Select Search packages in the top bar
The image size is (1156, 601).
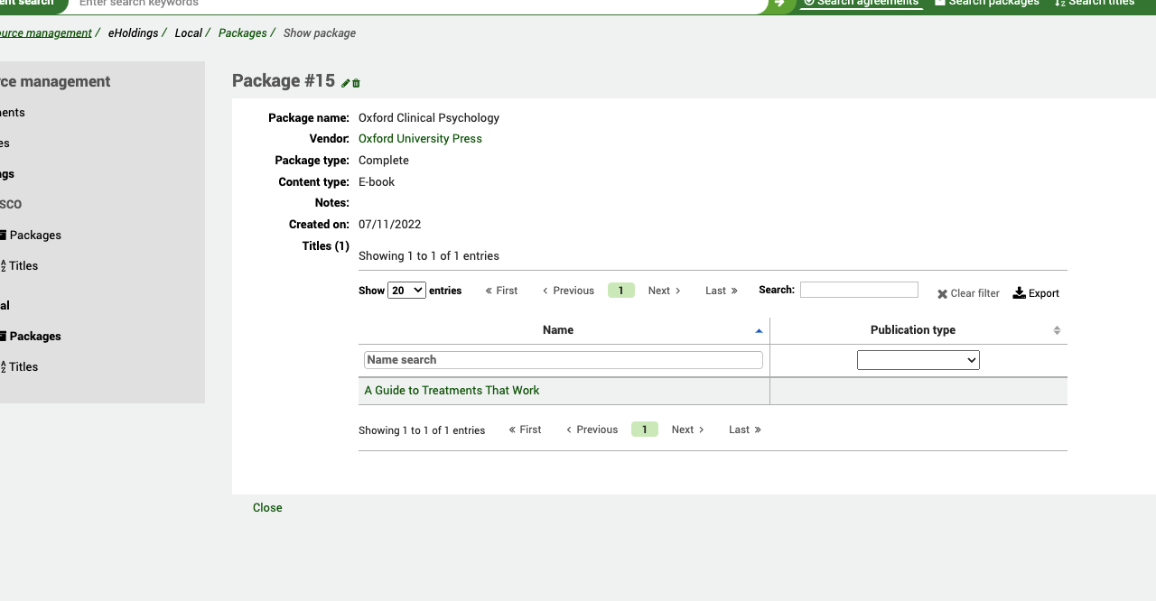coord(986,3)
